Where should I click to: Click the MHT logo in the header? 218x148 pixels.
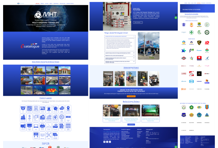(20, 4)
